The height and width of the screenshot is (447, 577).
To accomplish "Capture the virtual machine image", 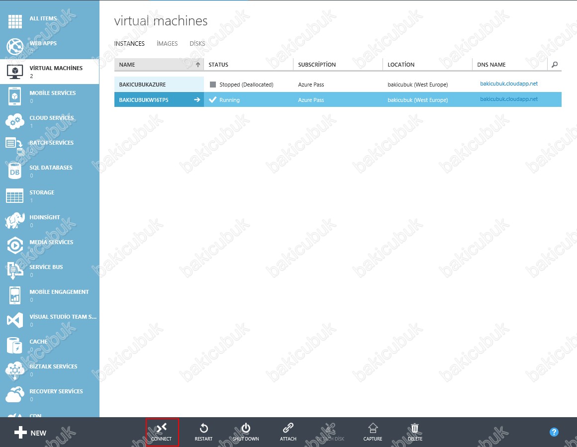I will [x=373, y=432].
